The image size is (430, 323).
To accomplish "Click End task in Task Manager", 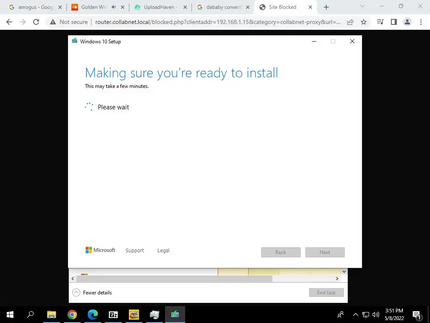I will pos(326,293).
